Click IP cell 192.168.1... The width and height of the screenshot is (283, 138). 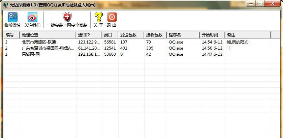coord(89,54)
